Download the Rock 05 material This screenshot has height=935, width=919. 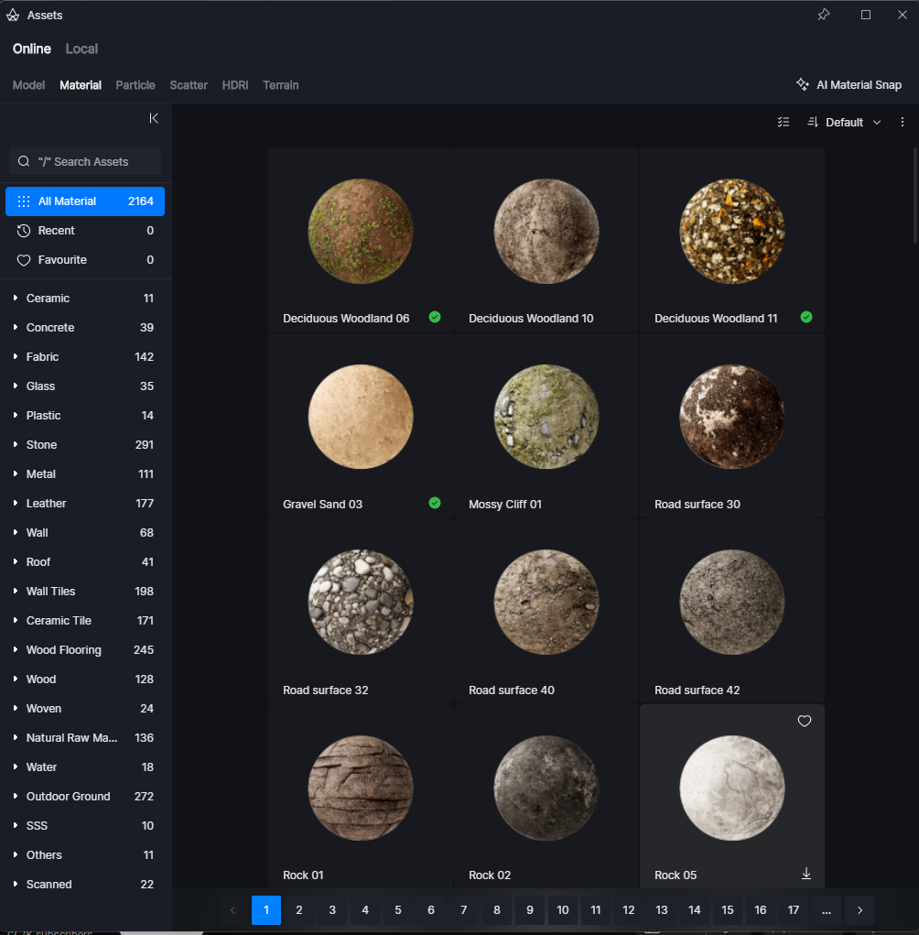pos(806,875)
